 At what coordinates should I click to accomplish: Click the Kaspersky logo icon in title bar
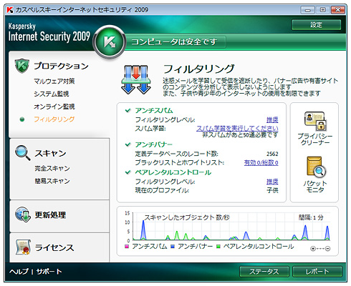(10, 10)
